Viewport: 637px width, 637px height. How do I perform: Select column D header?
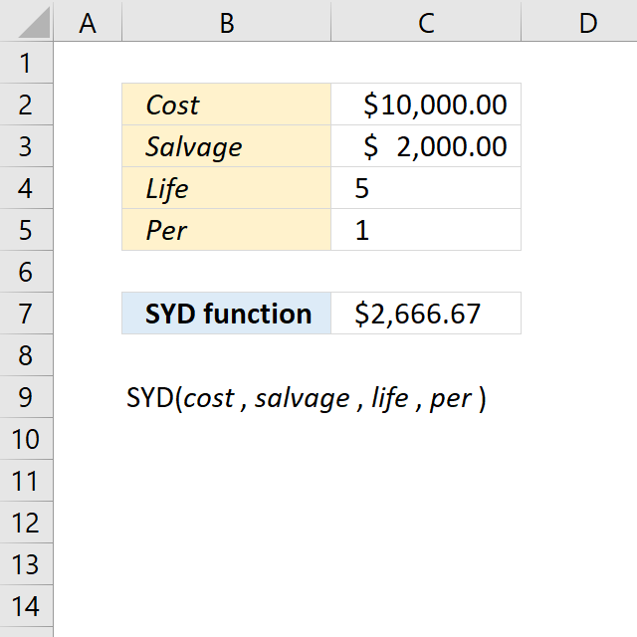click(579, 21)
